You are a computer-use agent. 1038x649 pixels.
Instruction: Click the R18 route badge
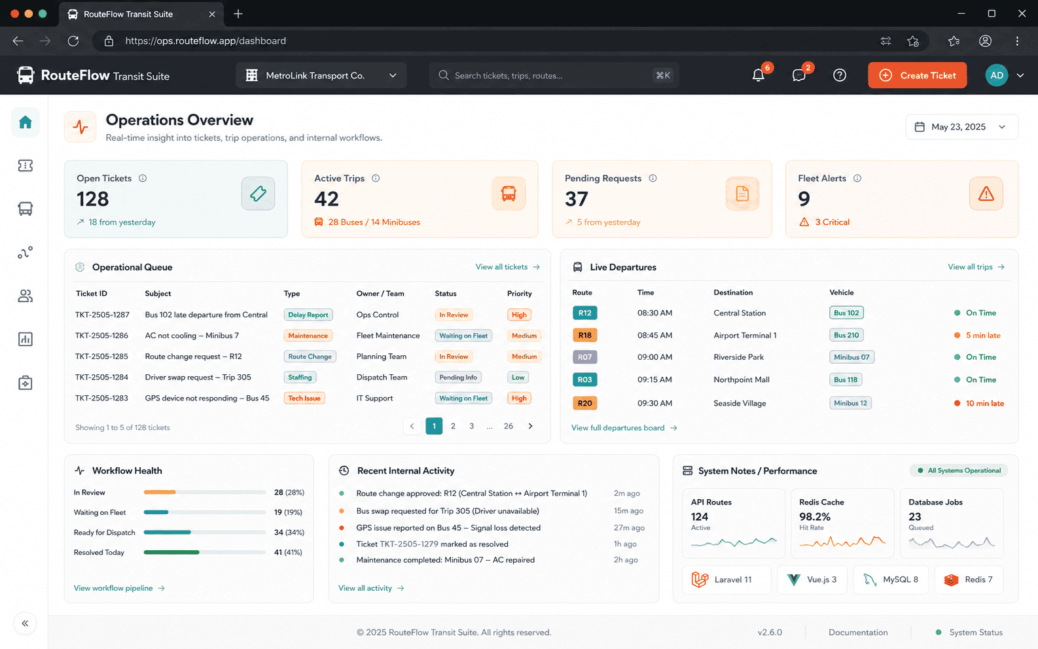tap(584, 335)
